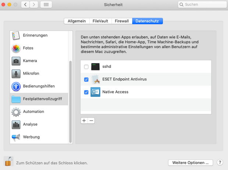Select Erinnerungen in the privacy list
The height and width of the screenshot is (170, 228).
pyautogui.click(x=39, y=35)
